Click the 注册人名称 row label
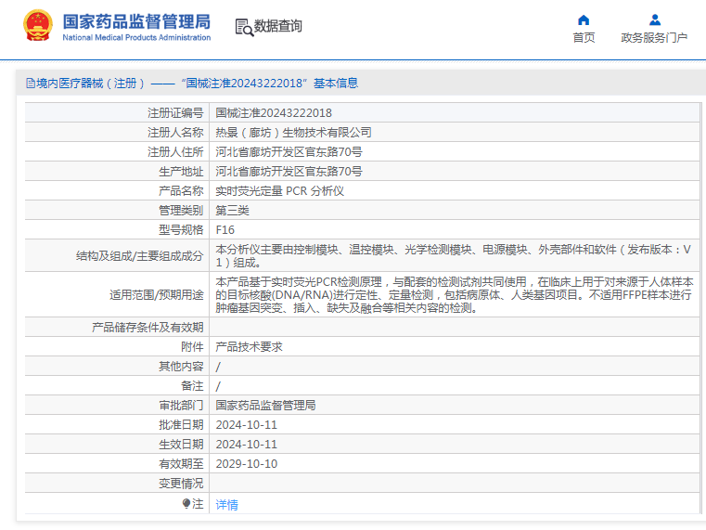The image size is (706, 530). point(175,133)
